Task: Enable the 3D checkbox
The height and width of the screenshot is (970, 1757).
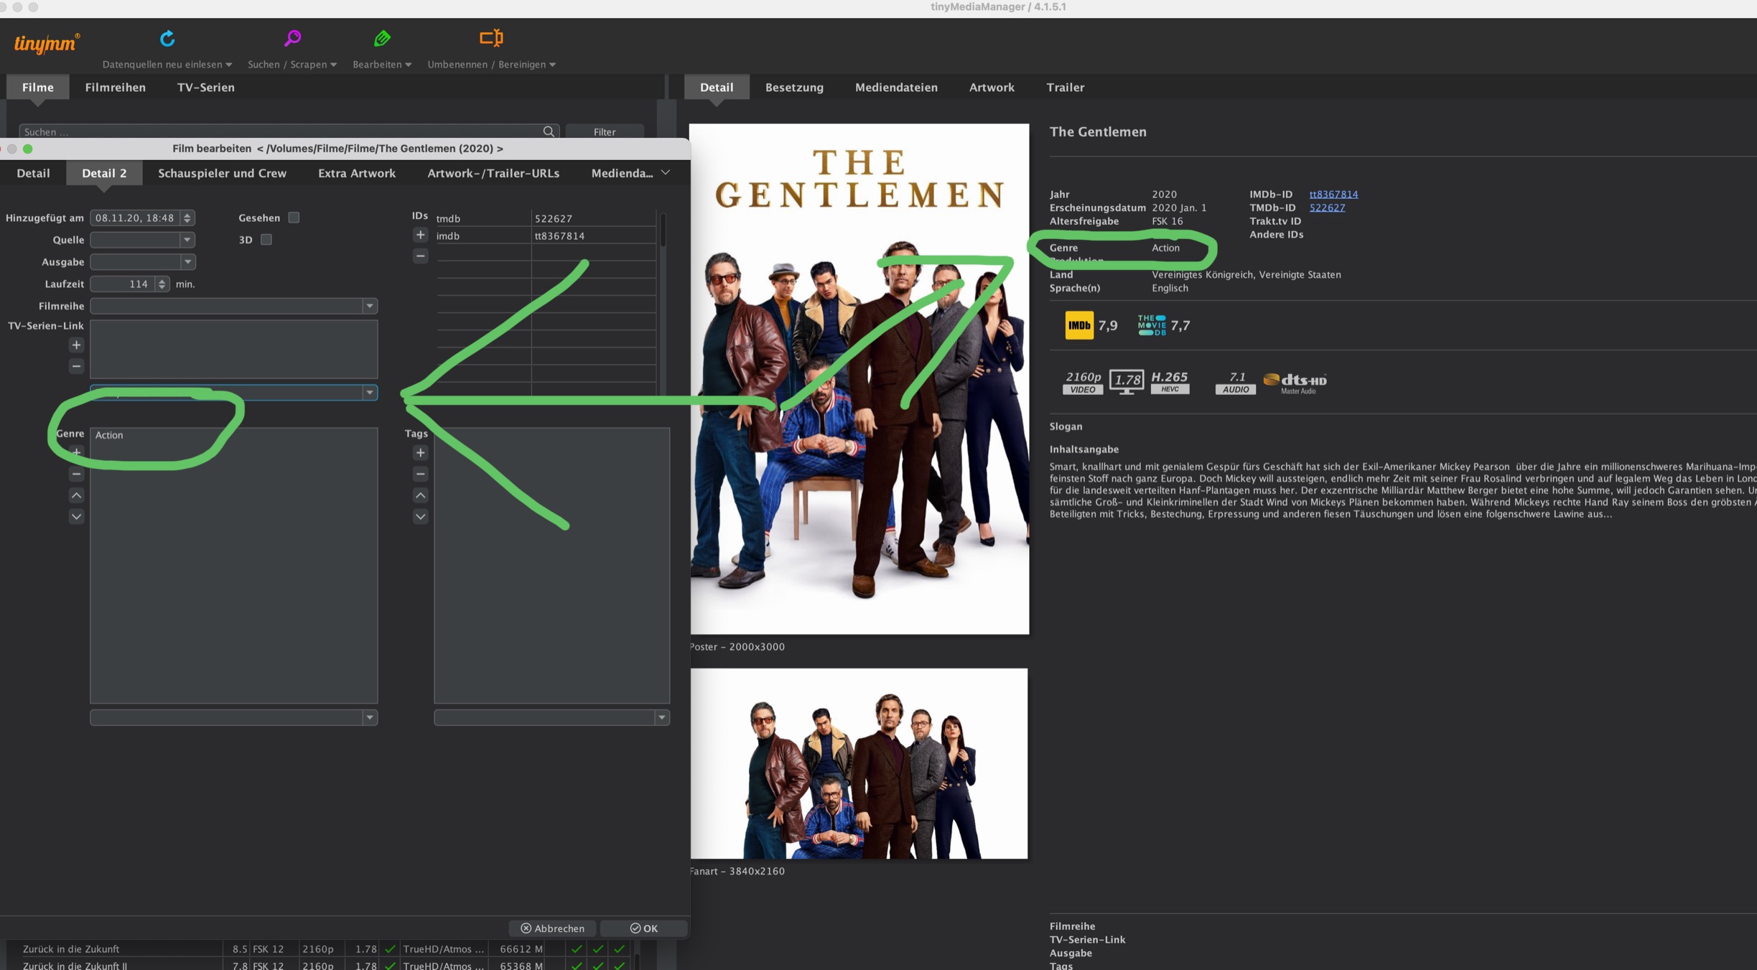Action: 266,240
